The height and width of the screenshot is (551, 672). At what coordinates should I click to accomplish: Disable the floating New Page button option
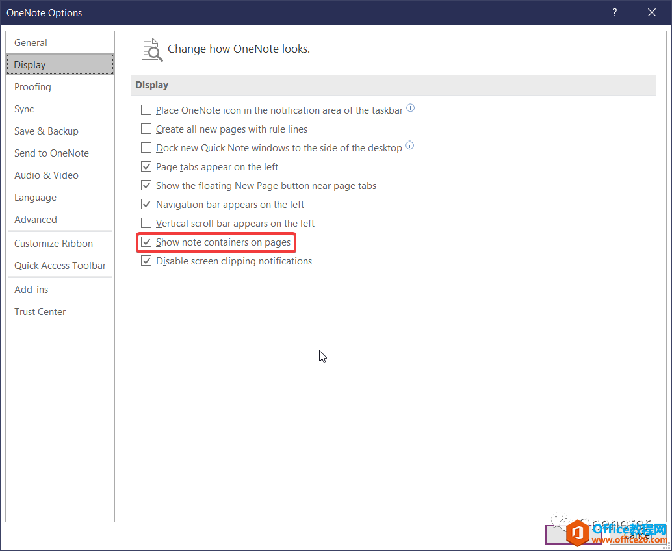[x=146, y=185]
